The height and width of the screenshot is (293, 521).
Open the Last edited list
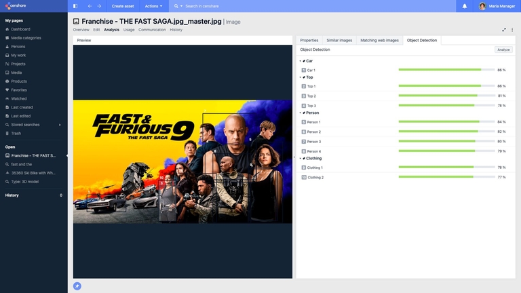click(20, 116)
